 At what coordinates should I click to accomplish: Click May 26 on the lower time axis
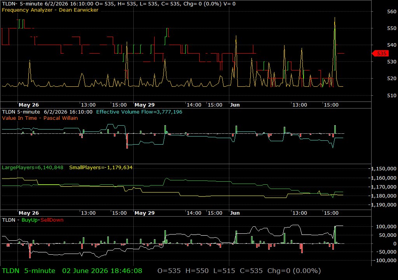pyautogui.click(x=29, y=213)
